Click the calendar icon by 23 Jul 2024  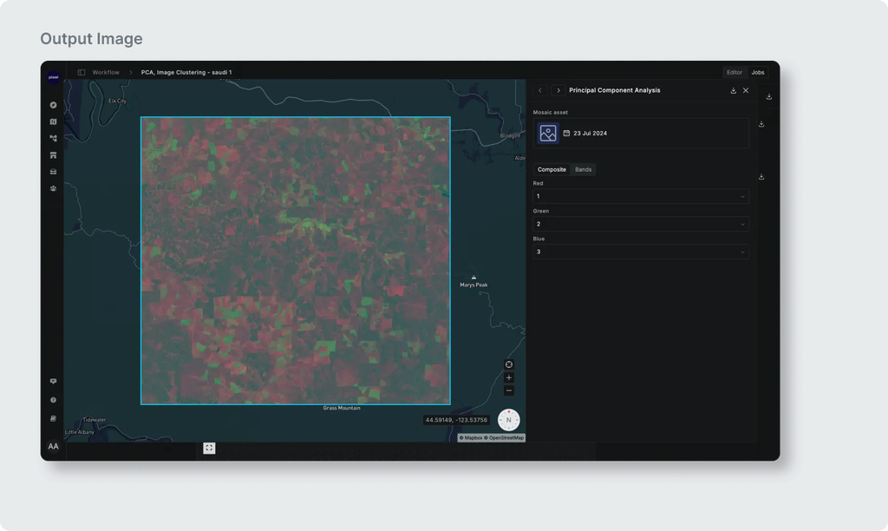click(566, 133)
